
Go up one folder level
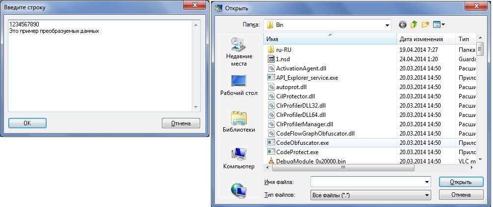pos(414,24)
